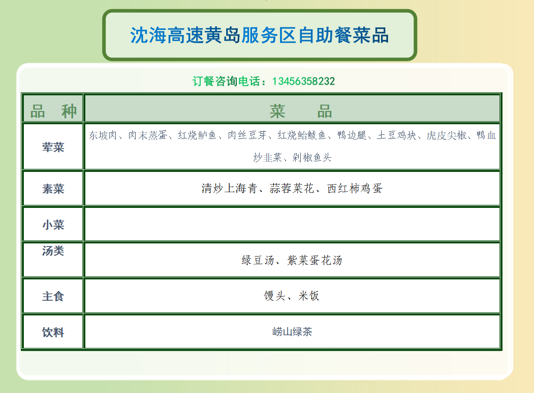Screen dimensions: 534x393
Task: Click the dish 肉丝豆芽
Action: tap(247, 135)
